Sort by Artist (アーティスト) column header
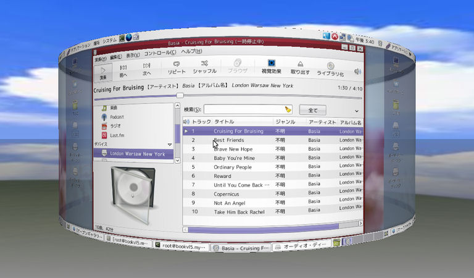Screen dimensions: 474x278 (x=322, y=122)
